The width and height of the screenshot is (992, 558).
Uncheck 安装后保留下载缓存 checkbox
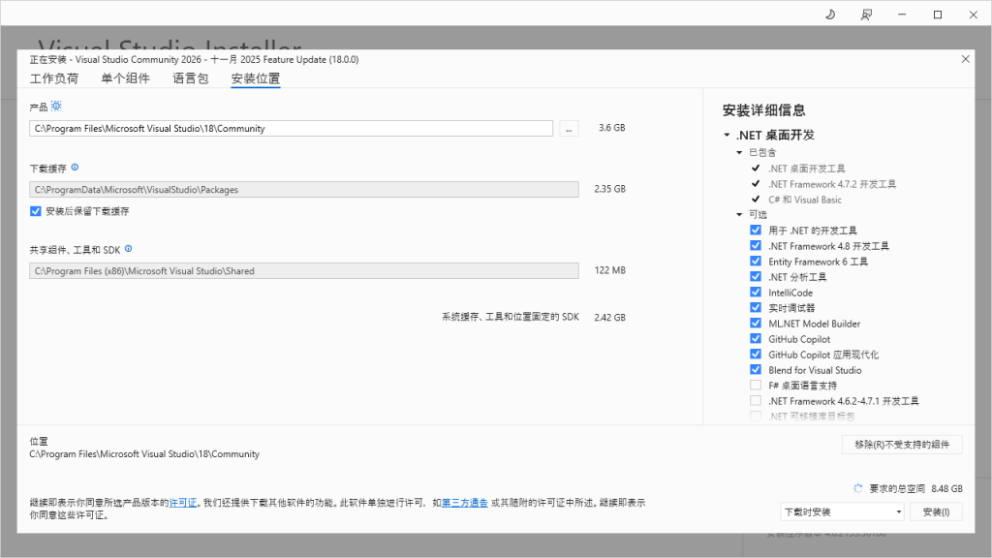pos(36,211)
